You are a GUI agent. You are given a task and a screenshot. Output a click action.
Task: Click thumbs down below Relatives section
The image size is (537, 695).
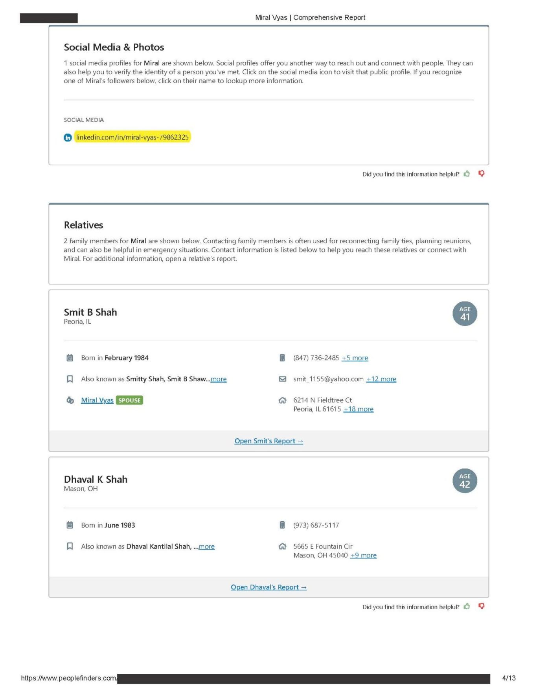tap(481, 607)
